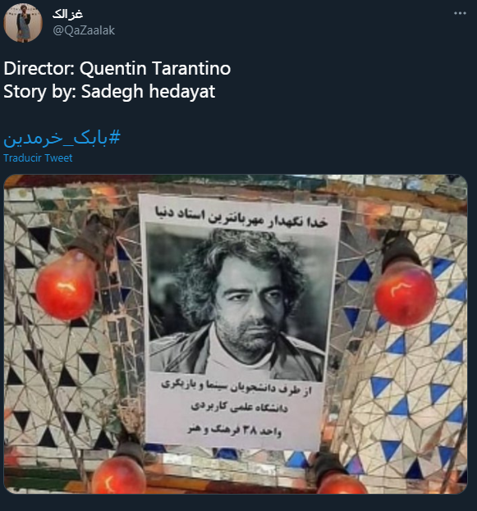477x511 pixels.
Task: Click the poster's از طرف دانشجویان line
Action: pyautogui.click(x=236, y=388)
